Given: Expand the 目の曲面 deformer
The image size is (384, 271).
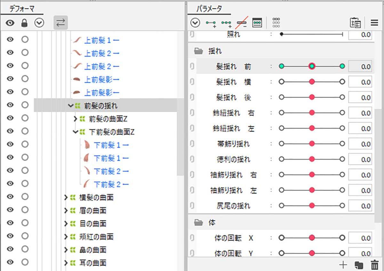Looking at the screenshot, I should point(66,224).
